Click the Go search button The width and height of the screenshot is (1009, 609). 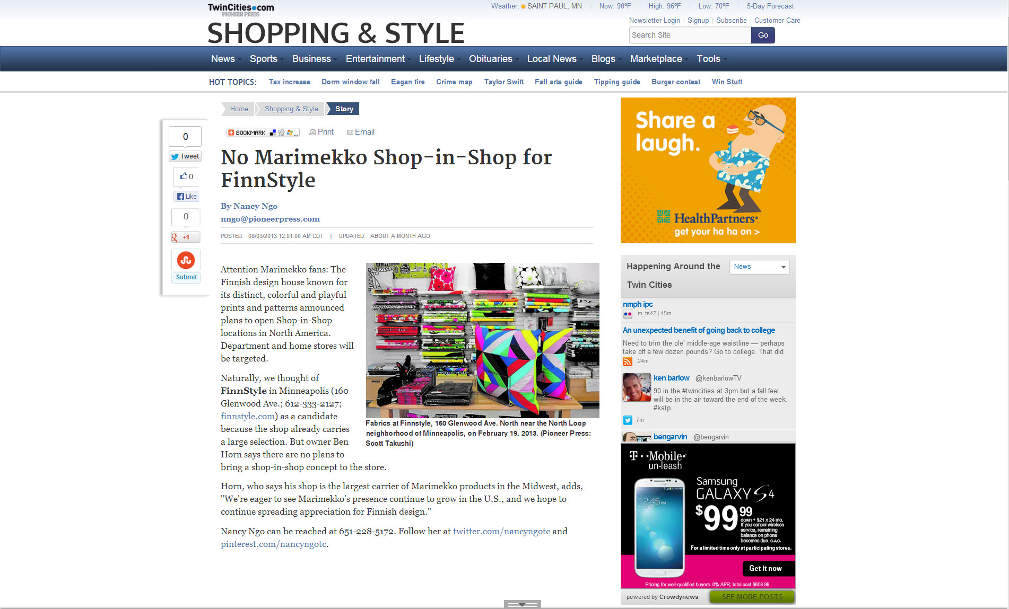click(x=763, y=35)
